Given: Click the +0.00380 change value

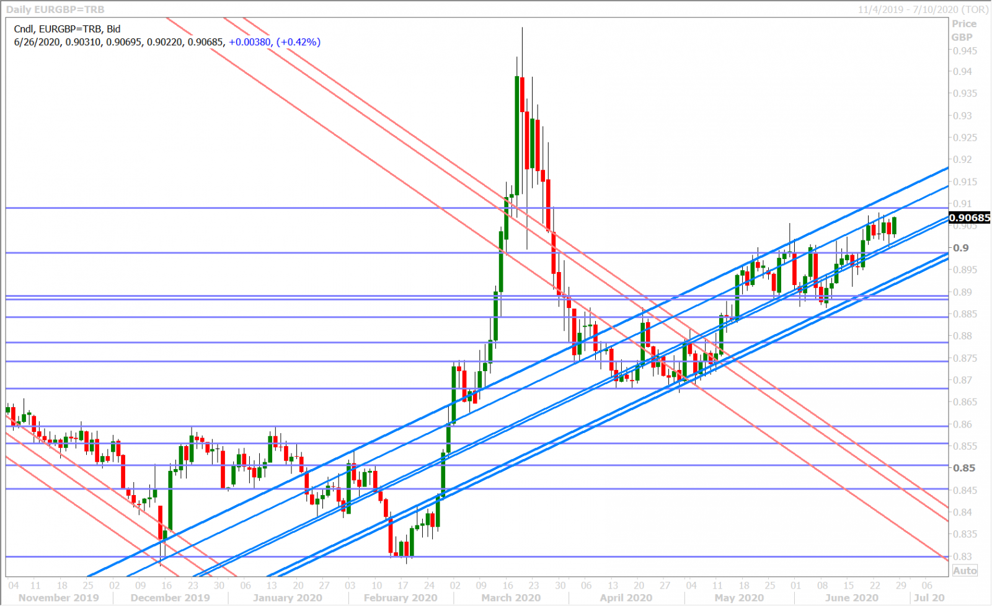Looking at the screenshot, I should tap(250, 42).
